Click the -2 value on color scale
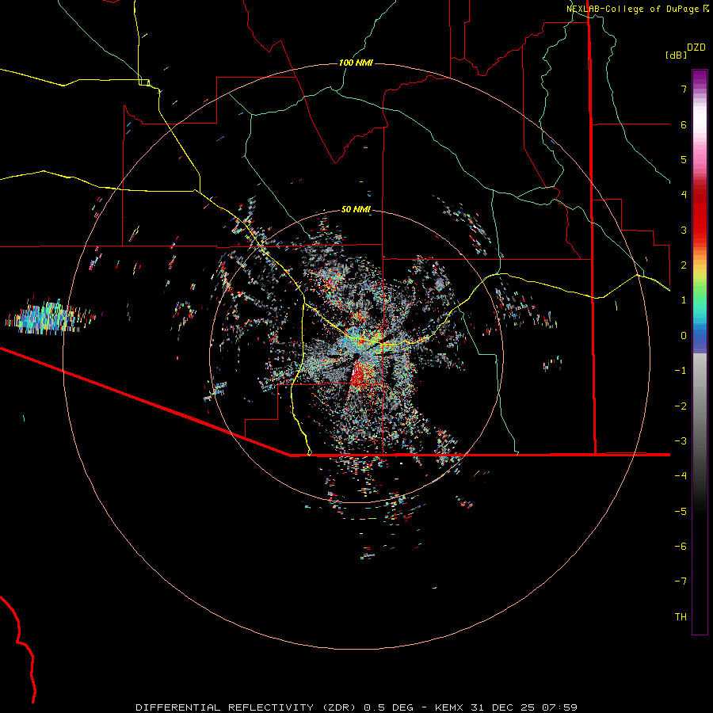Viewport: 713px width, 713px height. point(681,406)
